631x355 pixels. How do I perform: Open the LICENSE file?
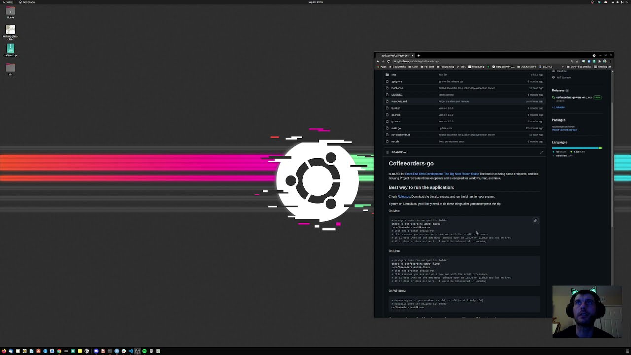397,95
